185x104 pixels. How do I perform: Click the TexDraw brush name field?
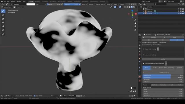(x=19, y=4)
